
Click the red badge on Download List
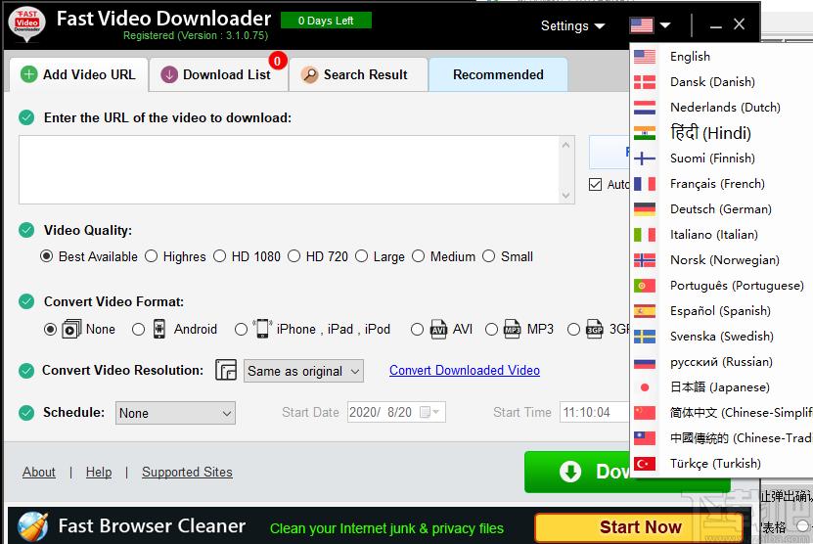pos(278,62)
